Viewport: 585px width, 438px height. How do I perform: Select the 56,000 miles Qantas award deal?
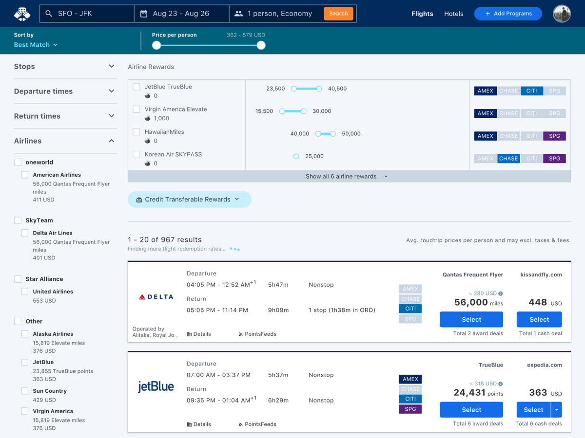click(471, 320)
